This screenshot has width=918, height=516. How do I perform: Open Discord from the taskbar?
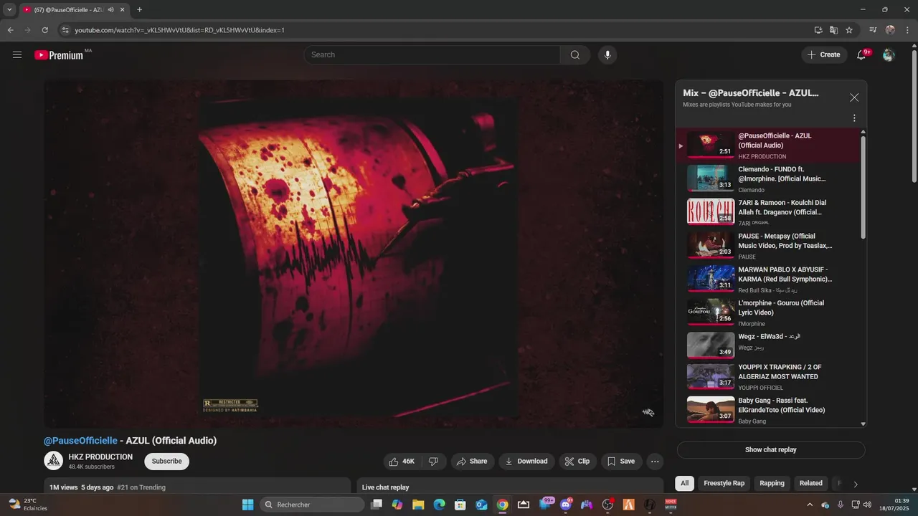pyautogui.click(x=566, y=505)
